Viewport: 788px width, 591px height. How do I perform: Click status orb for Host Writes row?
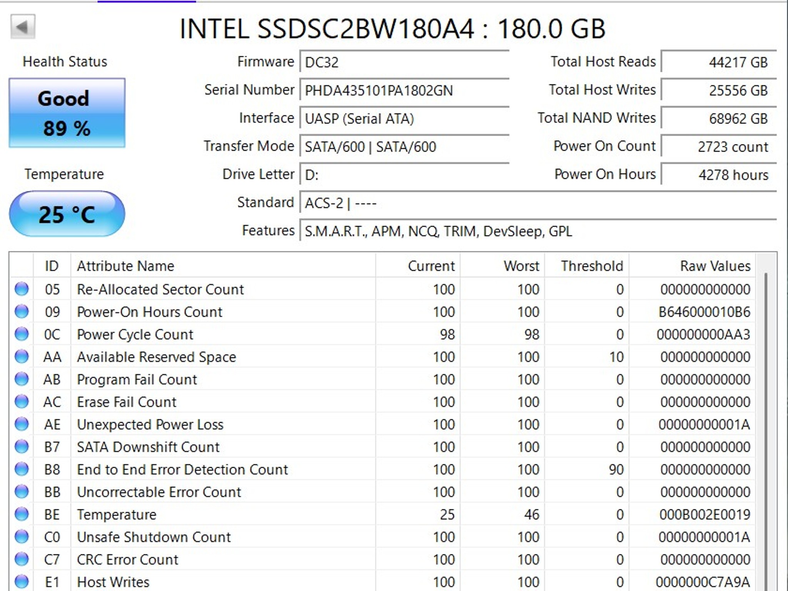click(x=22, y=582)
